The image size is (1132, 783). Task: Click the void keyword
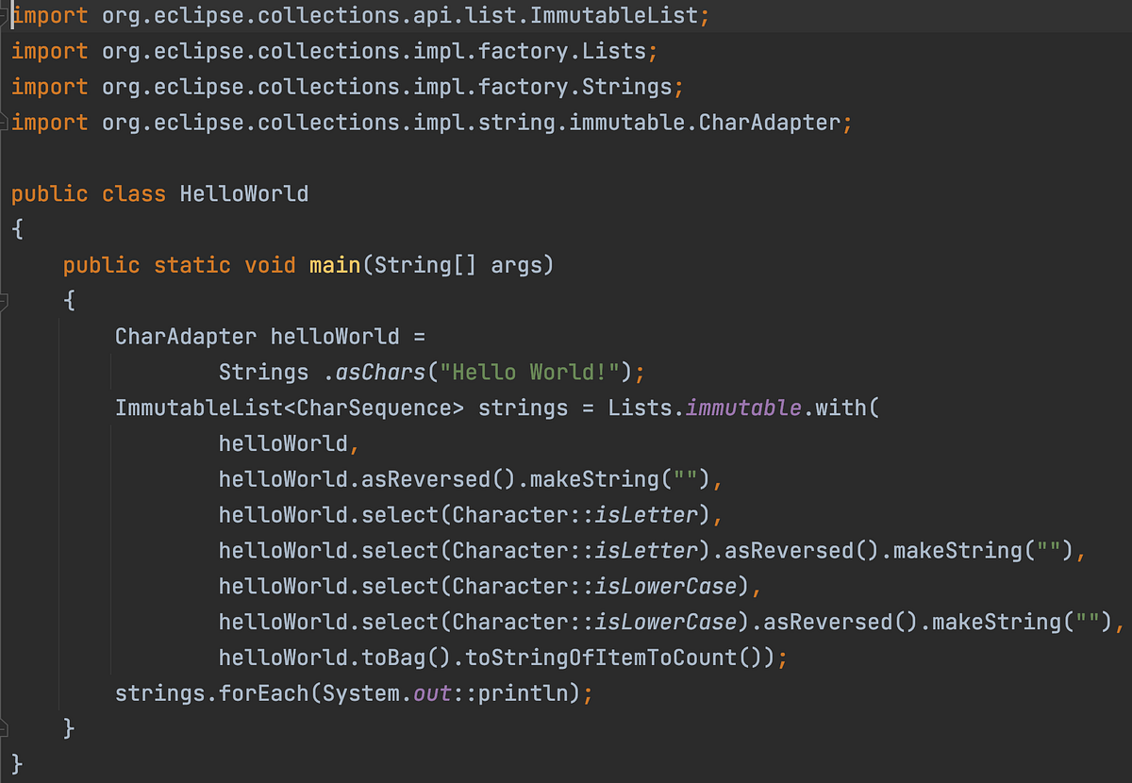pyautogui.click(x=270, y=266)
